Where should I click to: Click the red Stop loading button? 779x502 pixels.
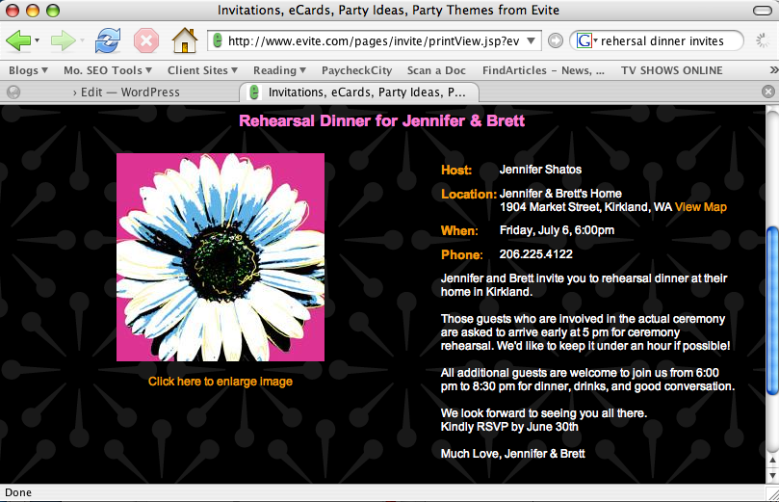(145, 41)
